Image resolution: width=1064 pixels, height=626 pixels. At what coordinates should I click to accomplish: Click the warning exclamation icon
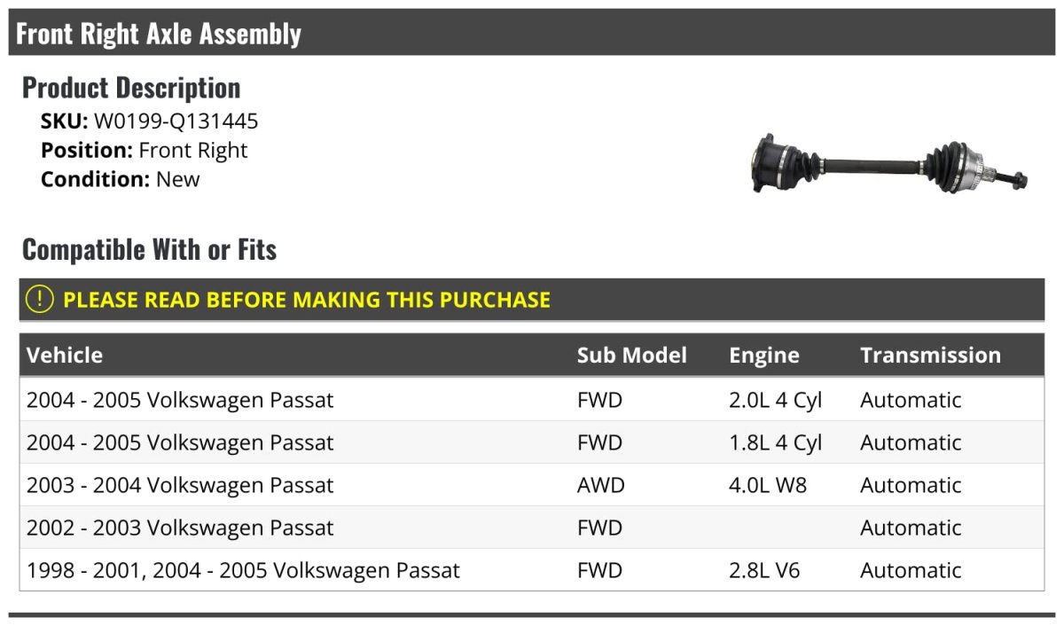click(40, 300)
